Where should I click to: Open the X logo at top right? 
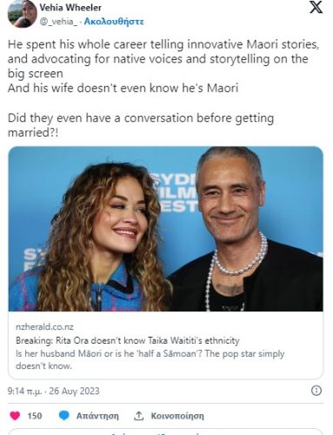point(316,7)
